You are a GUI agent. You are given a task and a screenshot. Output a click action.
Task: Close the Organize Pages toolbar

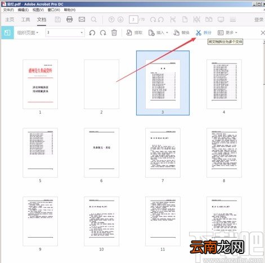tap(263, 33)
